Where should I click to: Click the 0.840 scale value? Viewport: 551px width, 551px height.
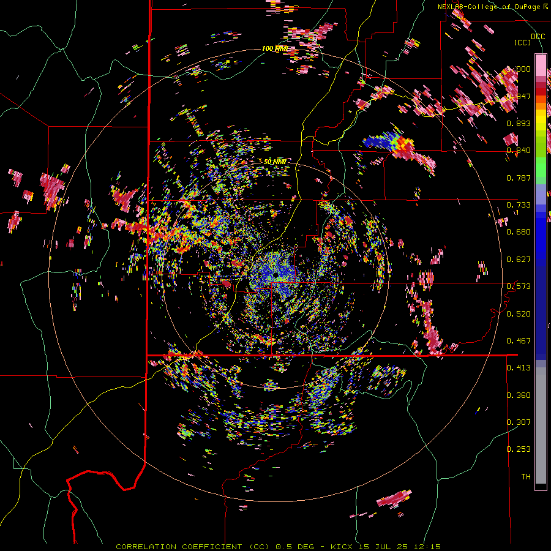click(x=519, y=151)
